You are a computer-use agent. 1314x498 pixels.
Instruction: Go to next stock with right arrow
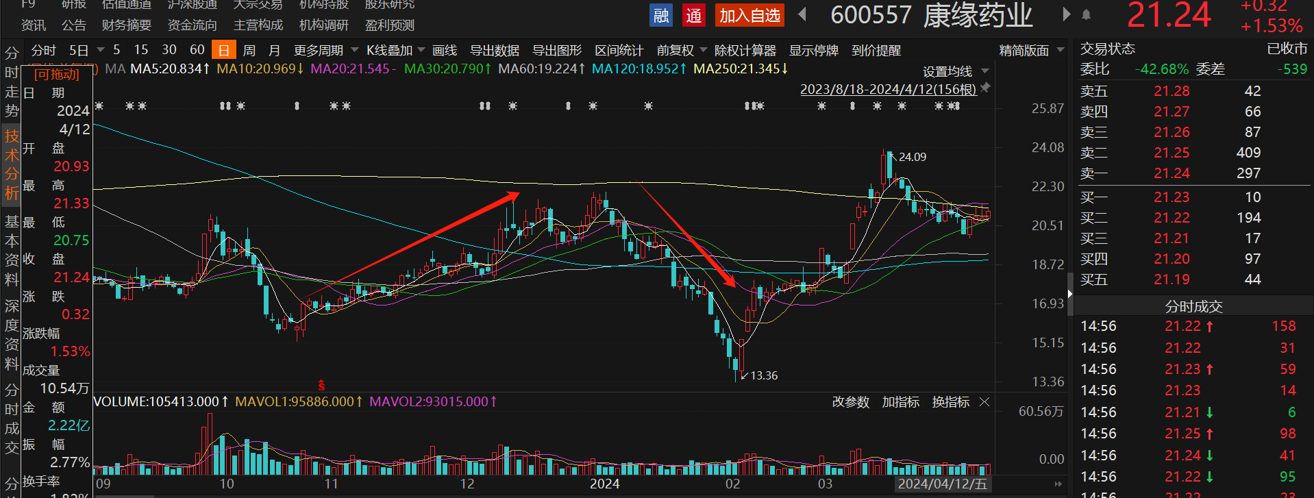click(x=1066, y=14)
